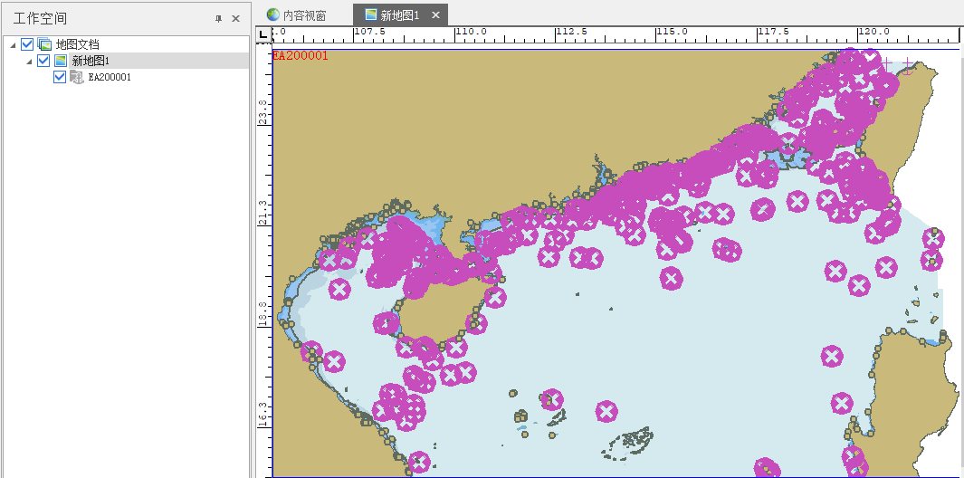This screenshot has height=478, width=964.
Task: Close the 工作空间 panel
Action: pyautogui.click(x=236, y=18)
